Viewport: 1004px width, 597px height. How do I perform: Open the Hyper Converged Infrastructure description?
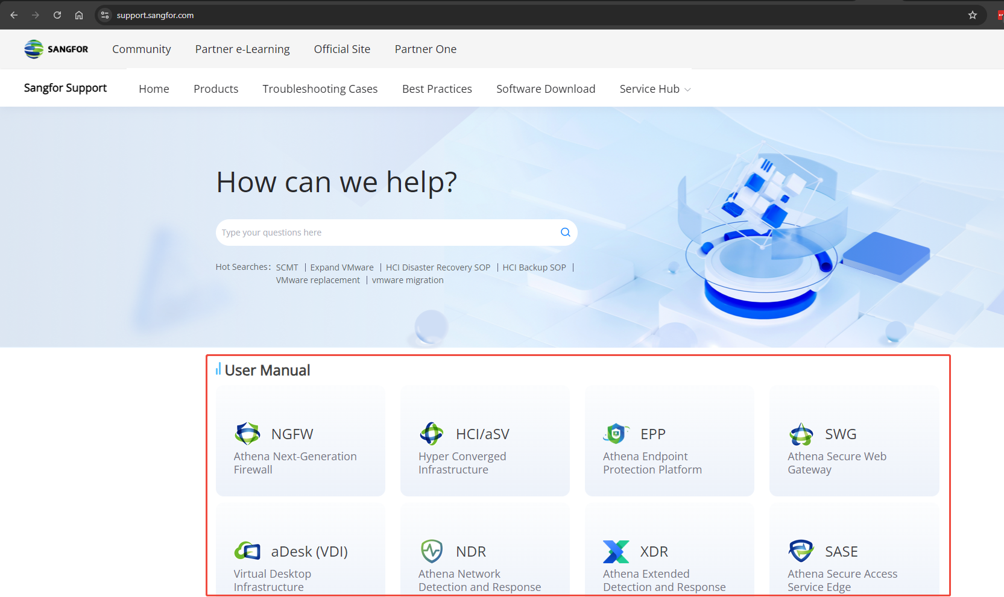(463, 463)
